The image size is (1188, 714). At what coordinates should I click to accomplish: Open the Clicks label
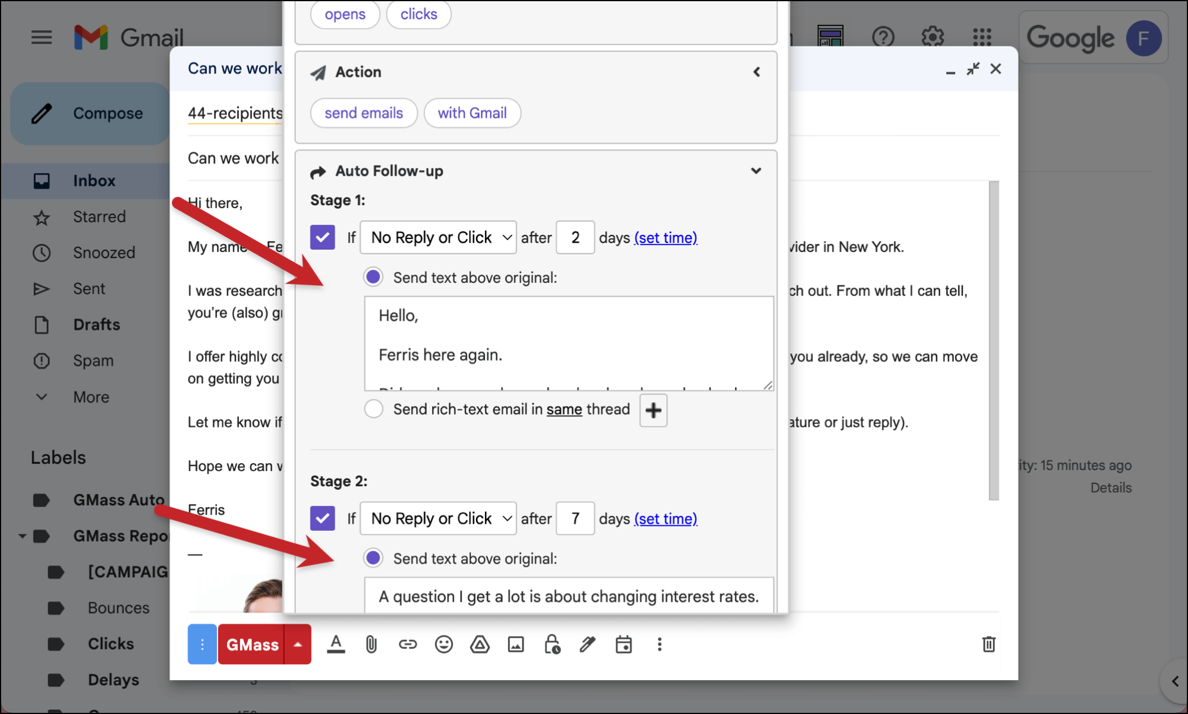(111, 644)
